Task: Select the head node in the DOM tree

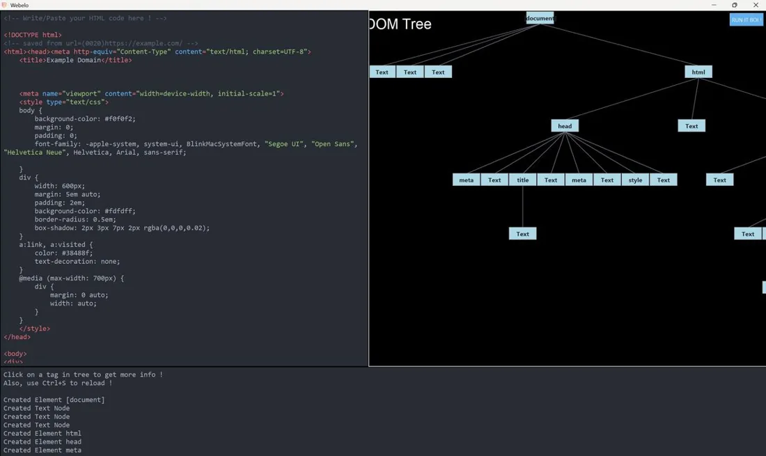Action: tap(565, 126)
